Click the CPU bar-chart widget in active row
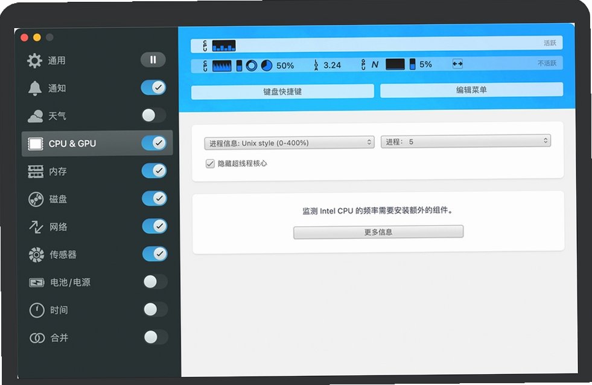 tap(224, 46)
